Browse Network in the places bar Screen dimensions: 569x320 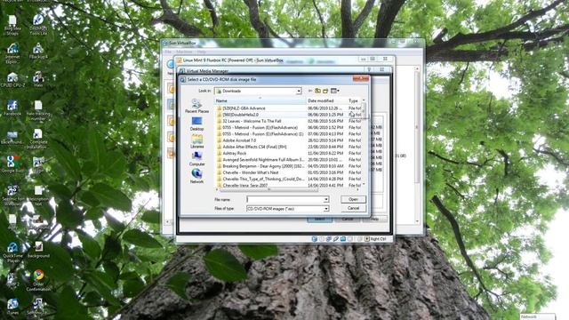pyautogui.click(x=196, y=176)
